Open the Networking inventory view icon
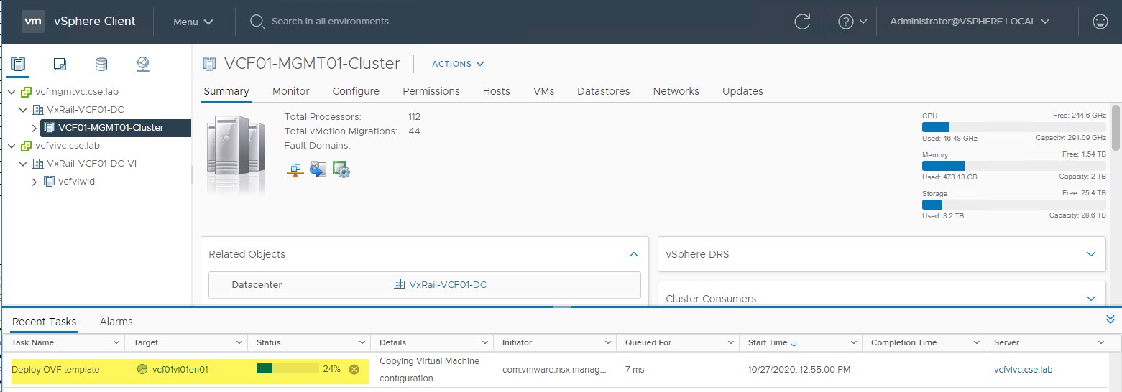This screenshot has width=1122, height=392. click(143, 65)
